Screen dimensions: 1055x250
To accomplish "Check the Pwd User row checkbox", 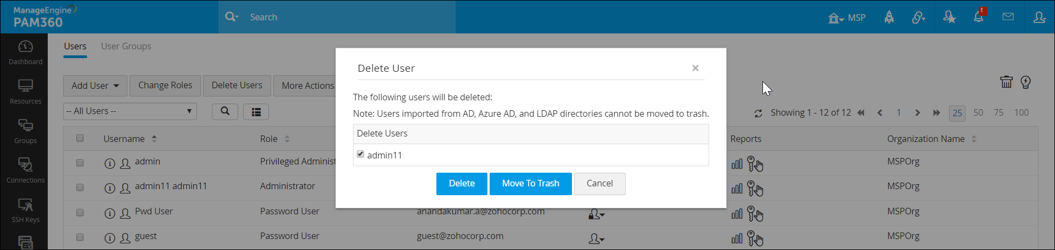I will click(x=80, y=212).
